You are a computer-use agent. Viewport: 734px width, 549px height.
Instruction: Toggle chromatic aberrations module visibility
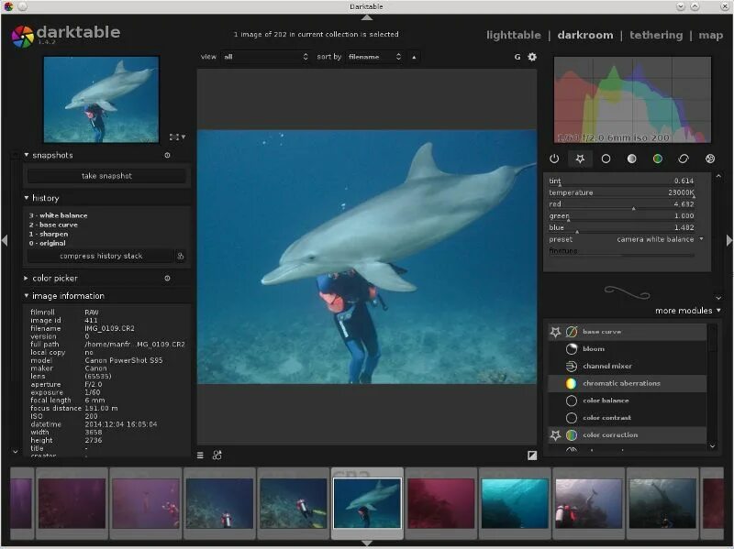[572, 383]
